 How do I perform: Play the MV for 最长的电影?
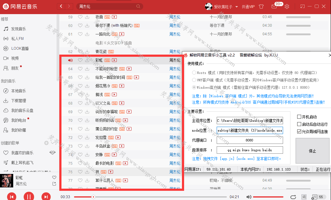[125, 163]
